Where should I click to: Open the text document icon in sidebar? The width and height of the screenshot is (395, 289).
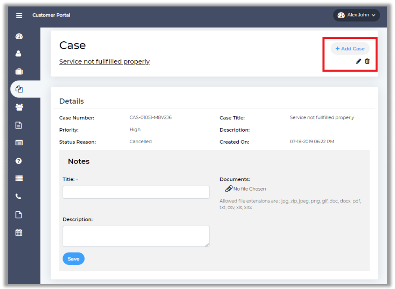coord(19,125)
